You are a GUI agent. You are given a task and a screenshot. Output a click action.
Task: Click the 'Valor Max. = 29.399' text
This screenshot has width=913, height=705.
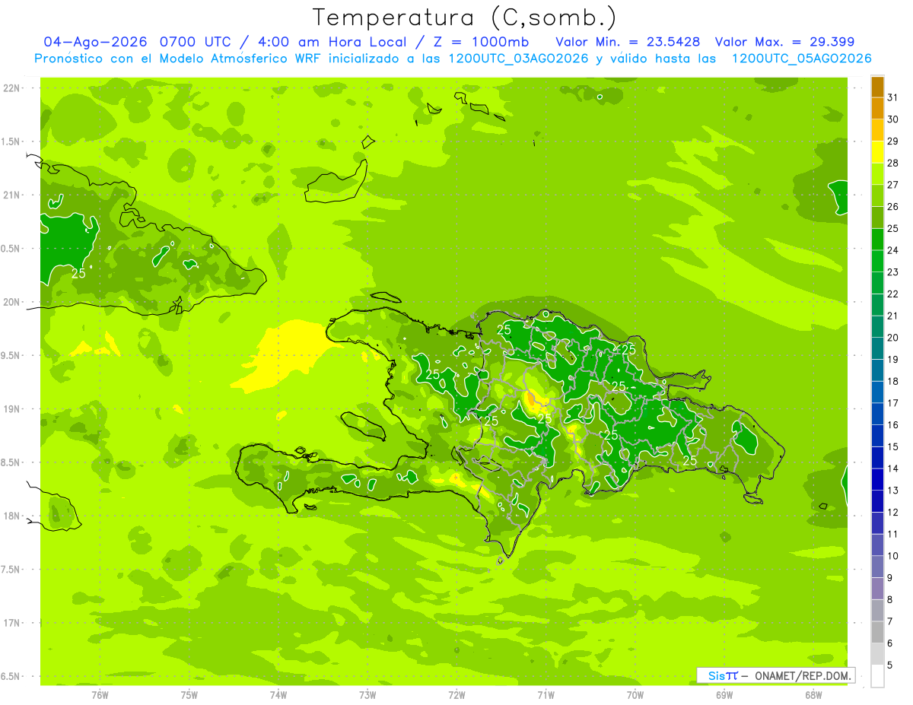tap(784, 42)
